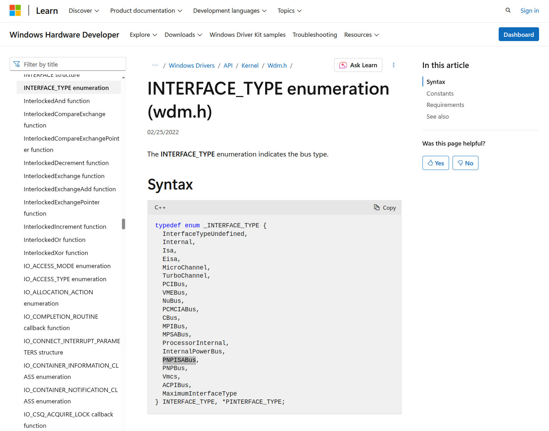Jump to See also section
The width and height of the screenshot is (549, 431).
click(x=437, y=117)
